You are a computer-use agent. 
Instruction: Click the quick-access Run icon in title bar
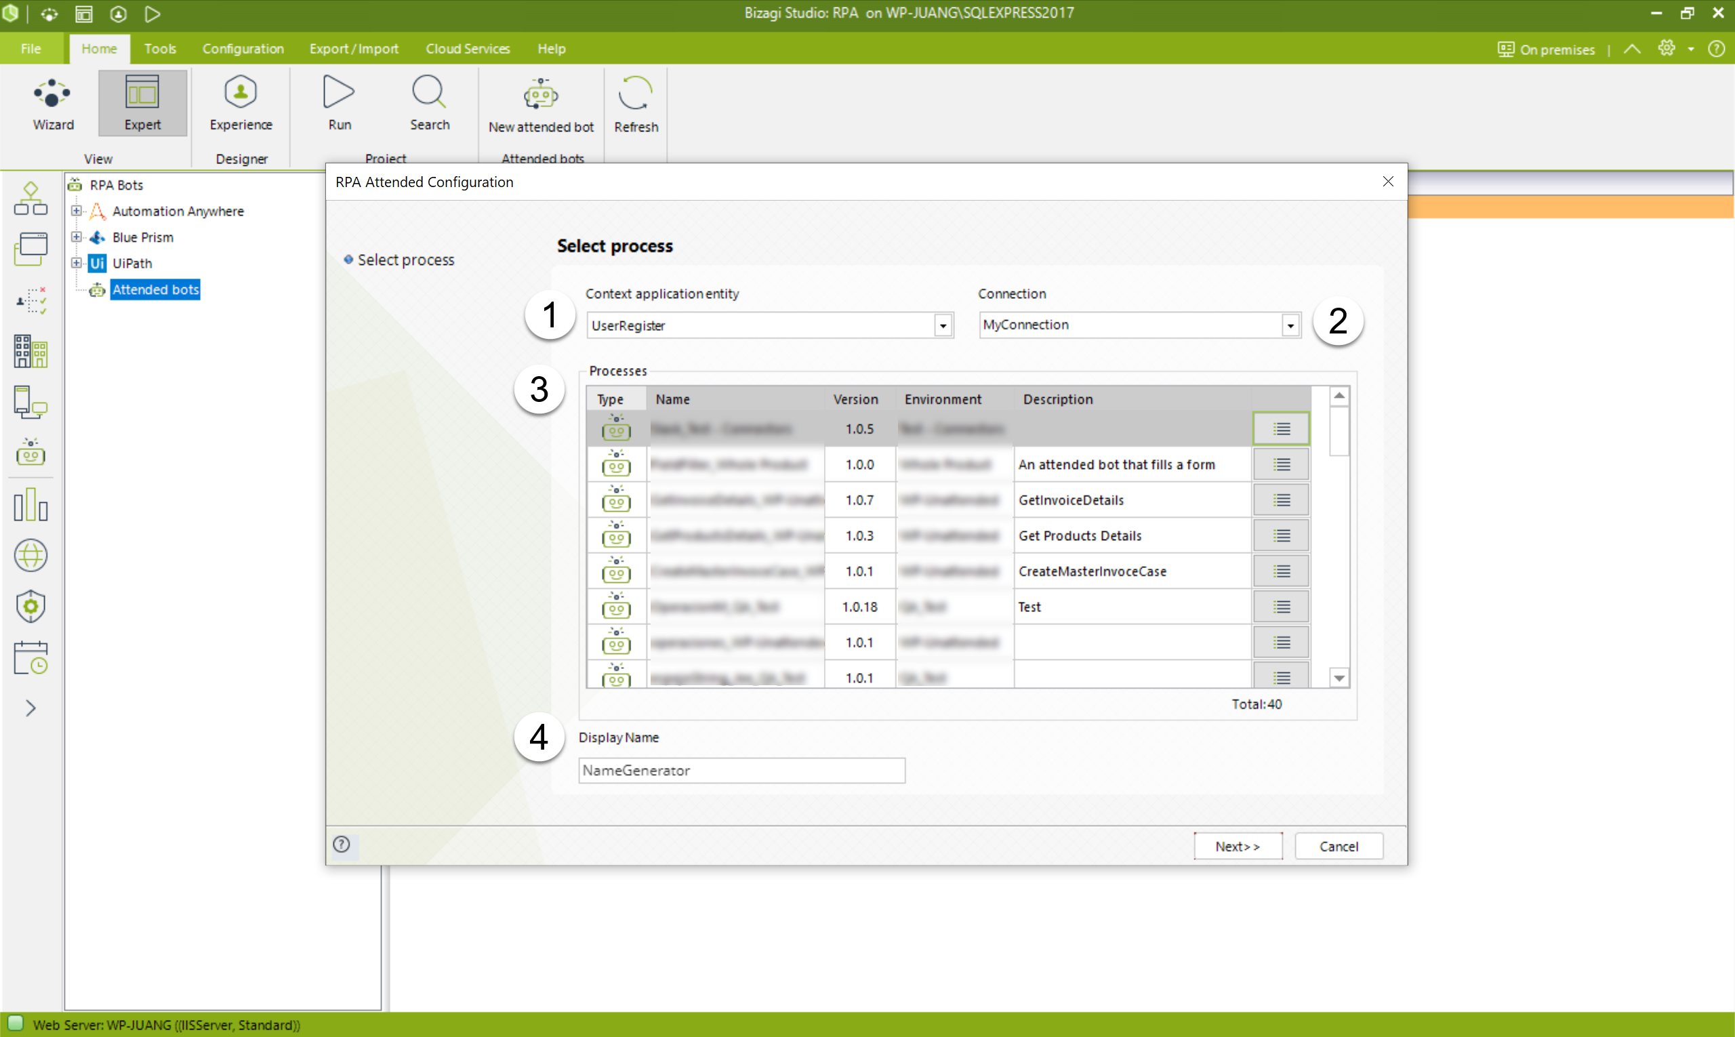(152, 14)
